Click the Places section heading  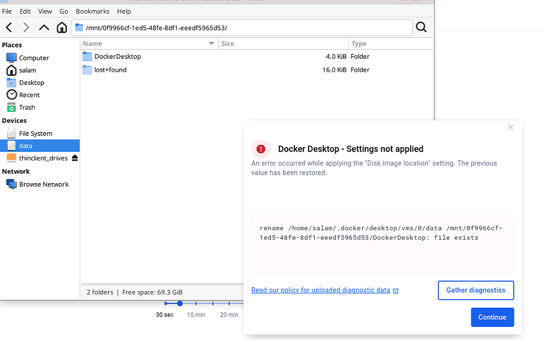[12, 45]
